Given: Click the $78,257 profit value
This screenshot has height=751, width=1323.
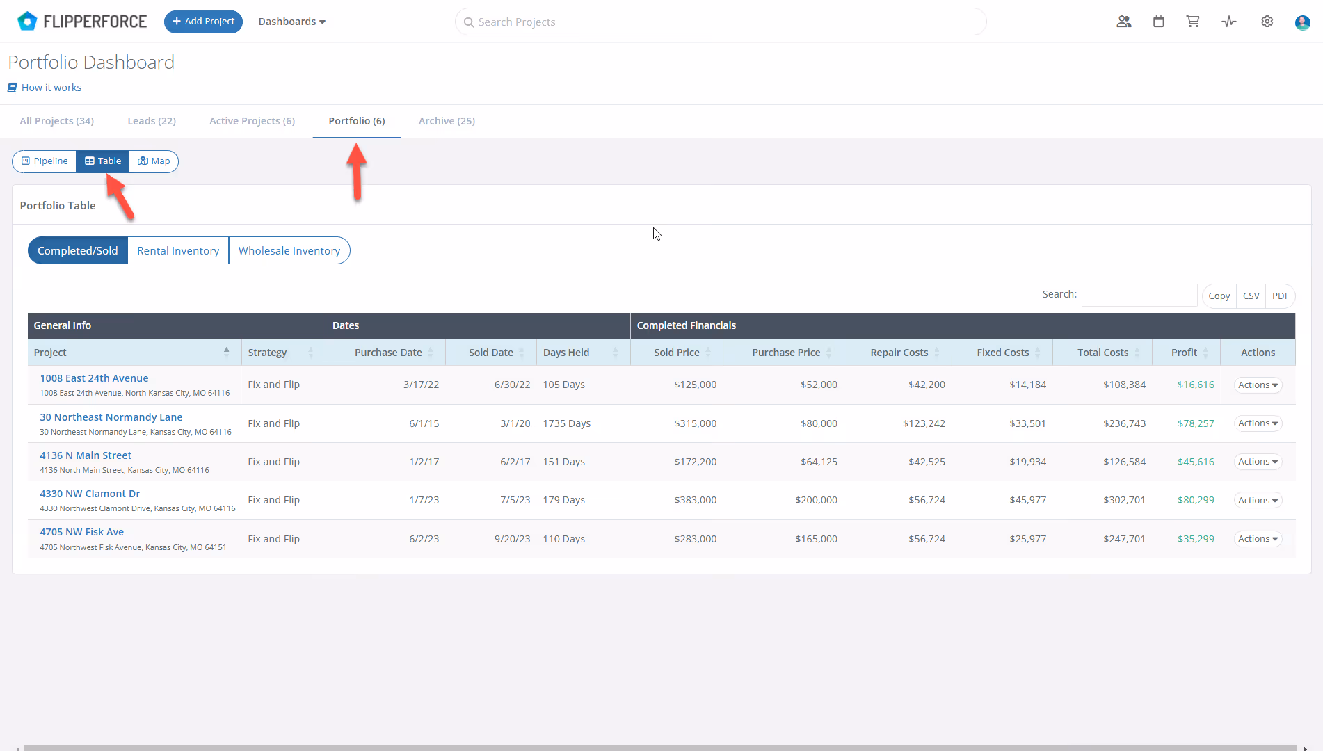Looking at the screenshot, I should pyautogui.click(x=1196, y=423).
